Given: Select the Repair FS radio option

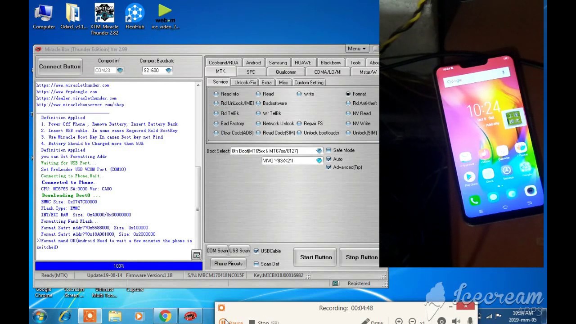Looking at the screenshot, I should coord(310,123).
